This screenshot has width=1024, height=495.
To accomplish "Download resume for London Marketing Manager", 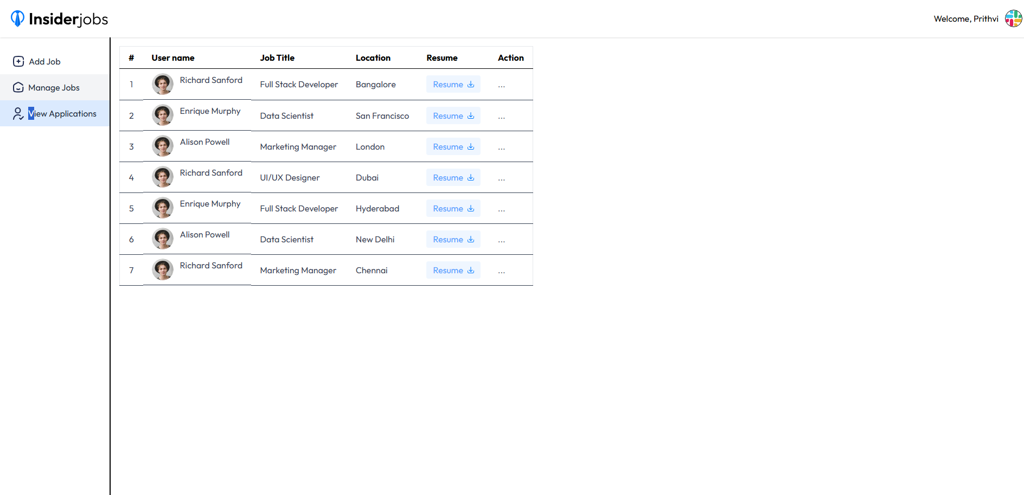I will click(x=453, y=147).
